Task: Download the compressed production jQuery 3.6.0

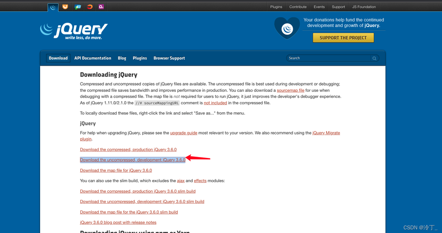Action: [128, 150]
